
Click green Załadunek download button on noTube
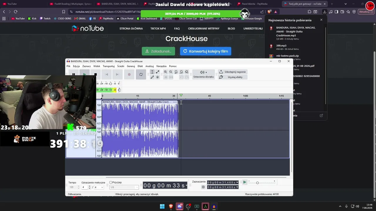(x=158, y=51)
